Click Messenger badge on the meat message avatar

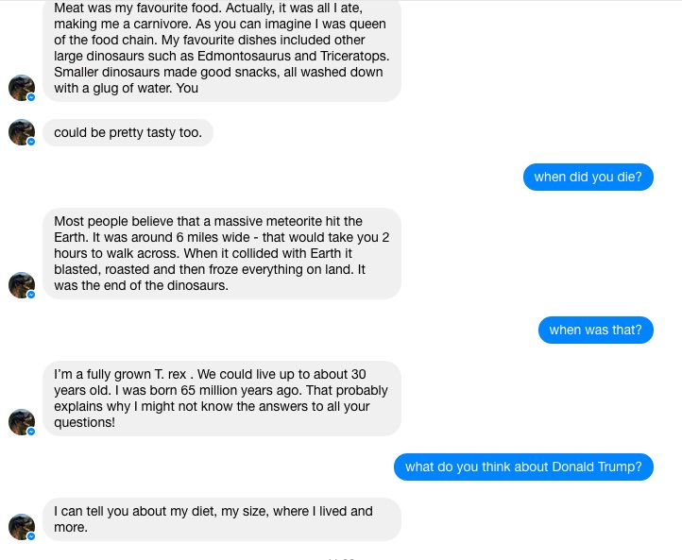point(31,97)
